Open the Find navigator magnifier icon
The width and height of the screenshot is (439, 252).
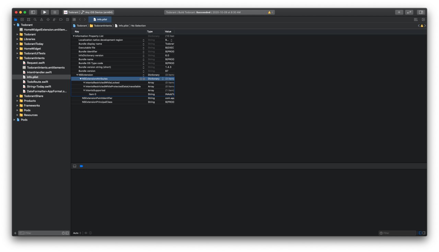pos(35,20)
